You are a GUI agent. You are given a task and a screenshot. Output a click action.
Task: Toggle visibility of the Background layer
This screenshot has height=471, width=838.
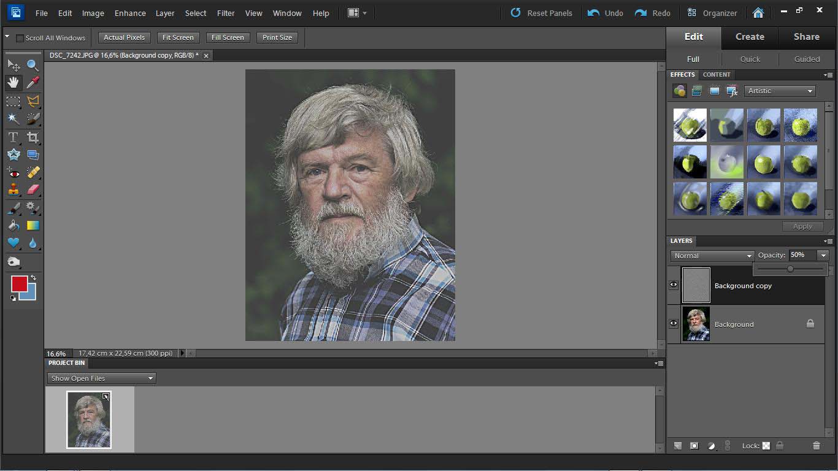tap(674, 324)
